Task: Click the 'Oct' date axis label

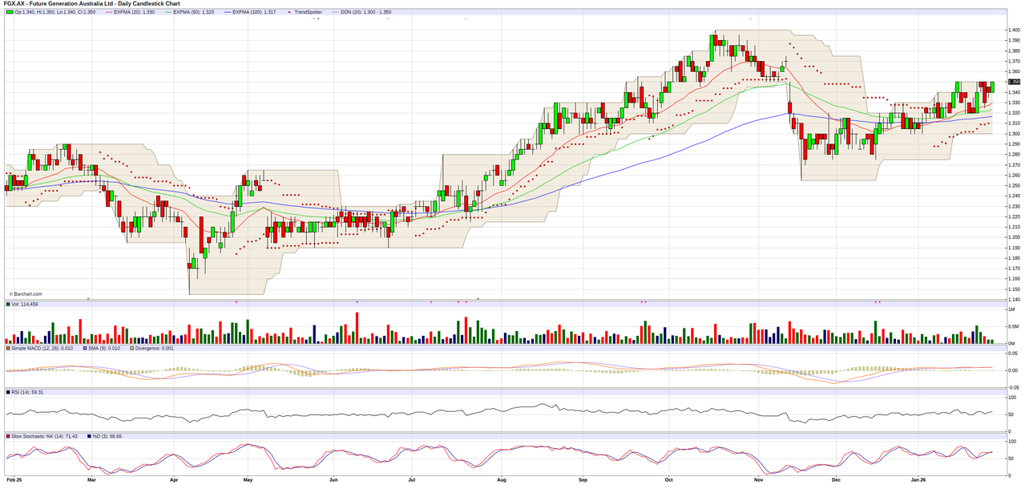Action: pos(668,479)
